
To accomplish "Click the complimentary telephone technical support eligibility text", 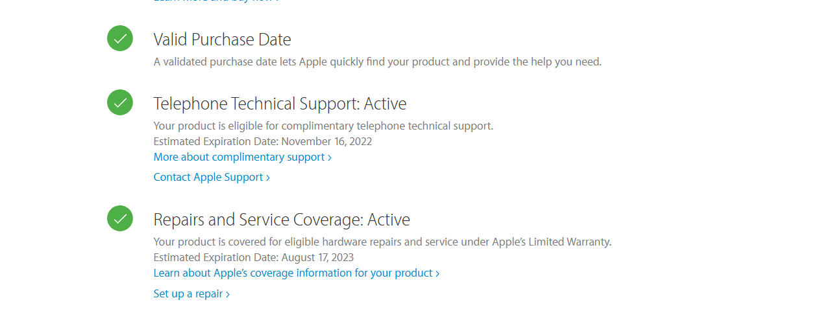I will (x=323, y=126).
